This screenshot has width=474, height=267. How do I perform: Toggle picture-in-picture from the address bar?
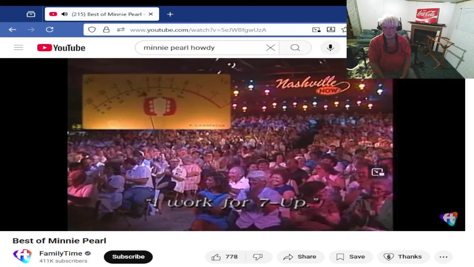tap(316, 30)
